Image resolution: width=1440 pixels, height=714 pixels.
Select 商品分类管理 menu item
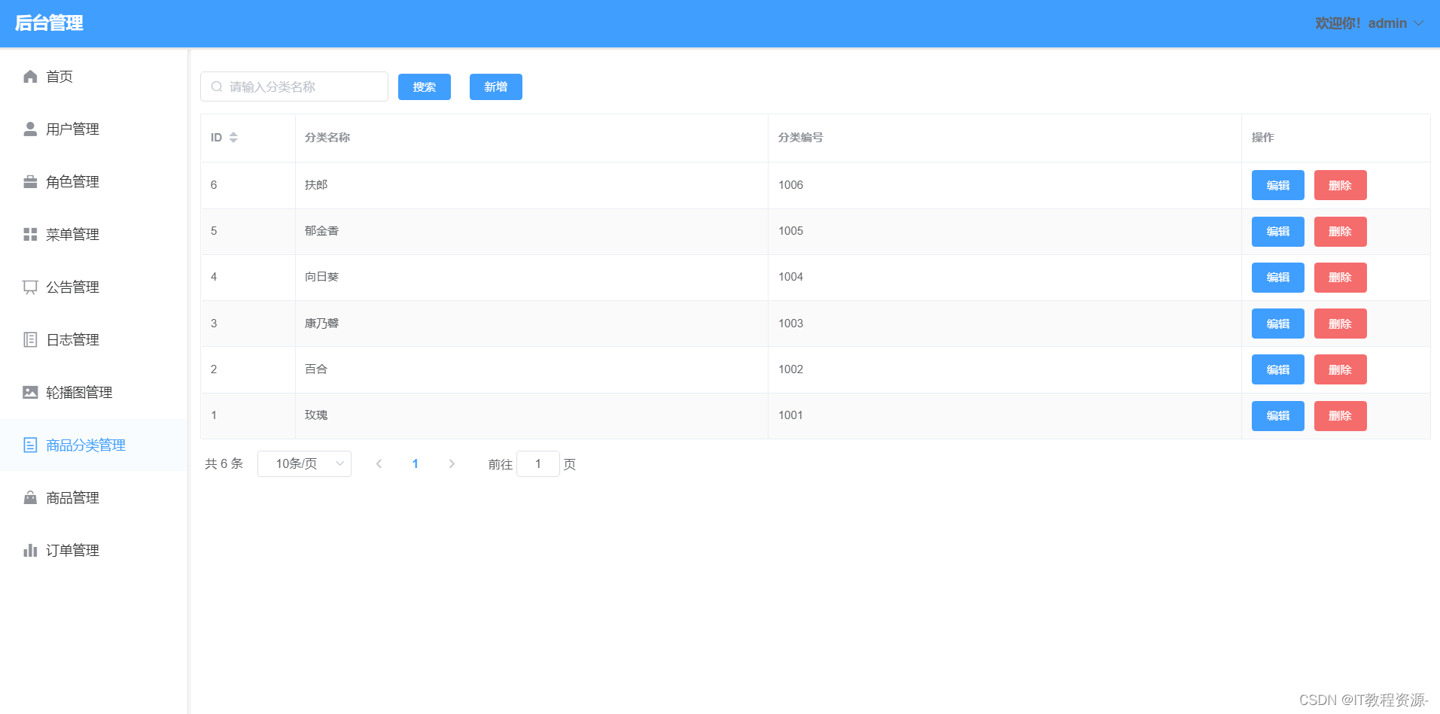[x=93, y=445]
